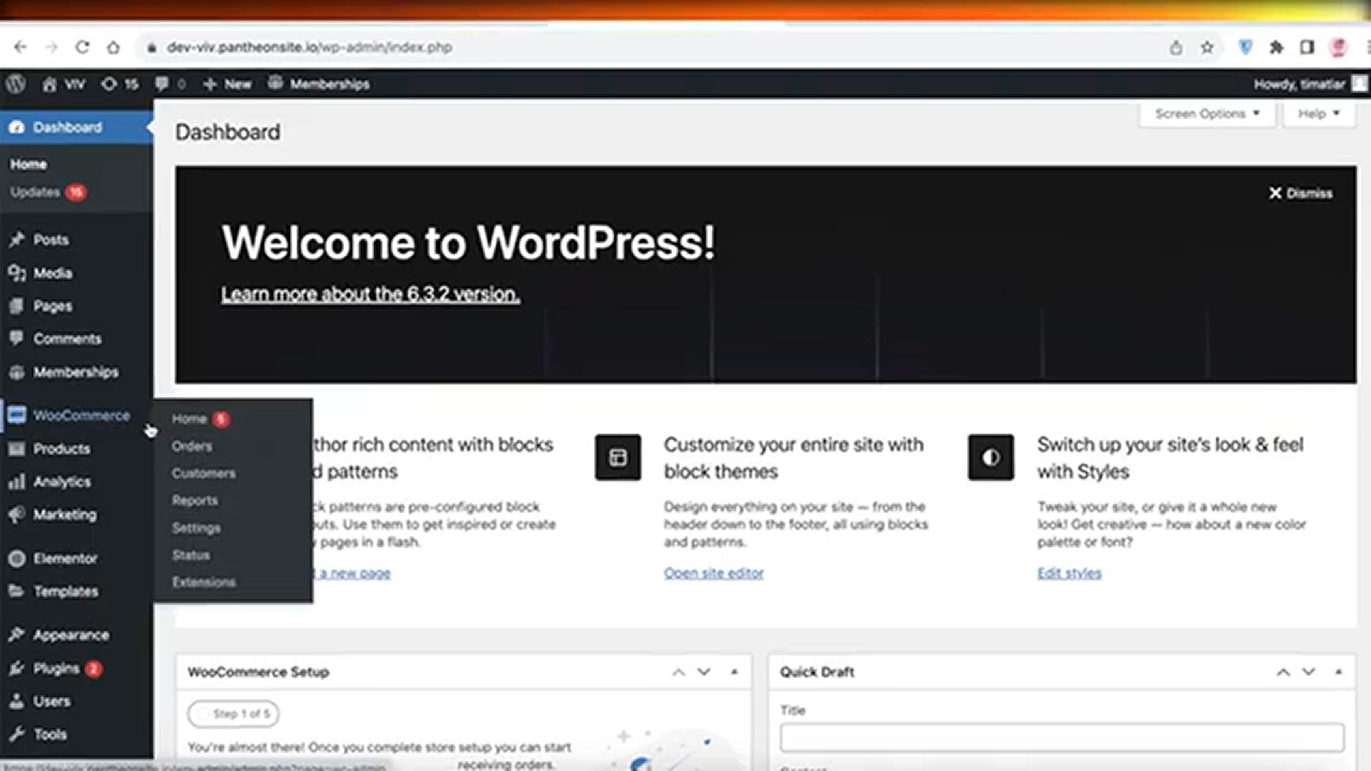
Task: Open Plugins in the sidebar
Action: pyautogui.click(x=56, y=669)
